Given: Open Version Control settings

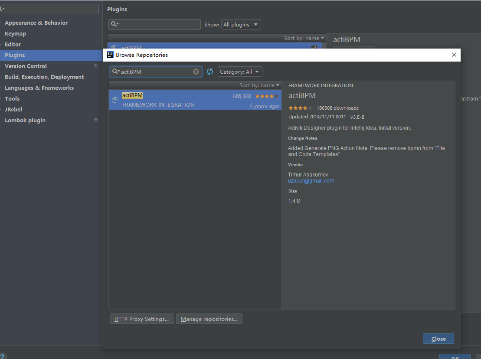Looking at the screenshot, I should [26, 66].
